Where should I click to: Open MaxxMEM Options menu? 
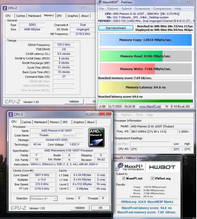pos(113,9)
